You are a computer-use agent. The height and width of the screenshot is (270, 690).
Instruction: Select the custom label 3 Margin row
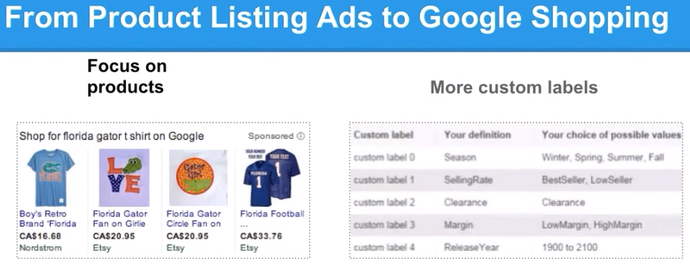coord(516,225)
